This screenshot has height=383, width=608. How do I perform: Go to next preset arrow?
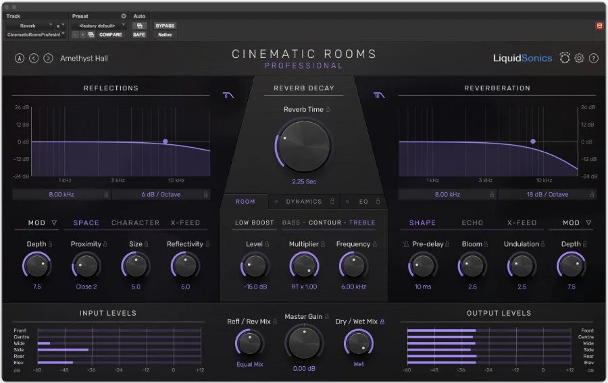[x=48, y=58]
